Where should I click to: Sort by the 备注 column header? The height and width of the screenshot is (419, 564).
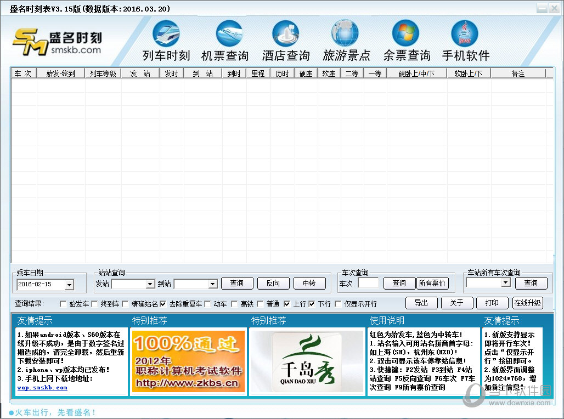(x=518, y=73)
